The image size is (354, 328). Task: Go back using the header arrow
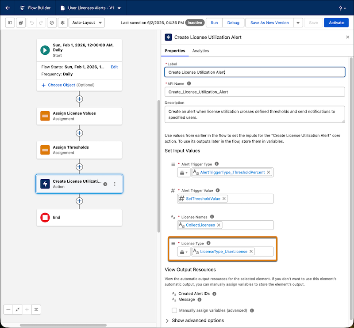8,8
